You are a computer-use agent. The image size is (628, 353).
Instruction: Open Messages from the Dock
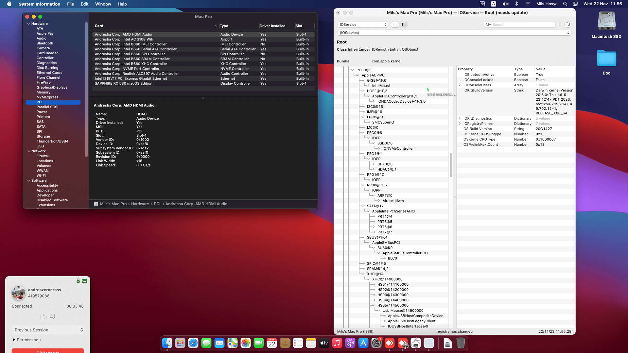(x=206, y=343)
